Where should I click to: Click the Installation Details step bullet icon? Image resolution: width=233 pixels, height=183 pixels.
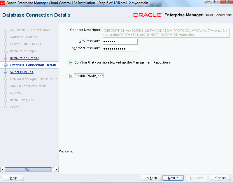6,58
